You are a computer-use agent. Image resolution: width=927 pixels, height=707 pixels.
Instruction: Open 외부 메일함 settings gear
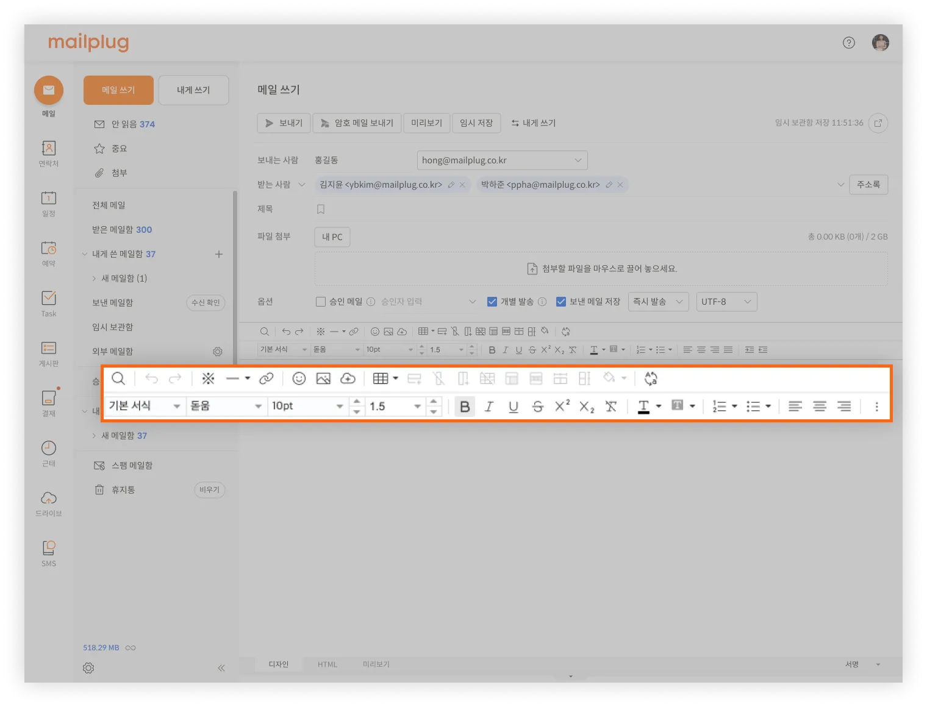click(218, 352)
